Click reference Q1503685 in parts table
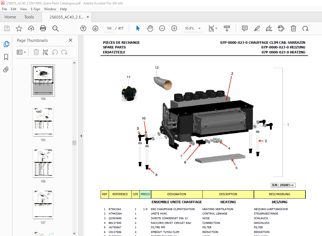Viewport: 322px width, 236px height. click(115, 218)
